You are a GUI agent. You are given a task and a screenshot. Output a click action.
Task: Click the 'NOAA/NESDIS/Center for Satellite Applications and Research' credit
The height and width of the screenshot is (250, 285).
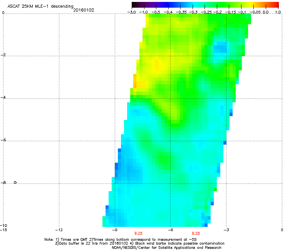[166, 248]
